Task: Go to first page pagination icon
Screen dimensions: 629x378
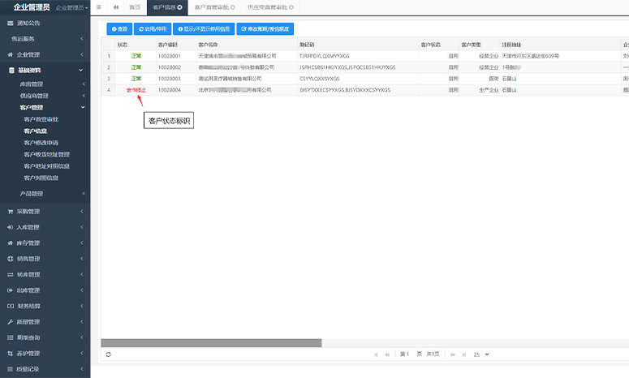Action: (376, 354)
